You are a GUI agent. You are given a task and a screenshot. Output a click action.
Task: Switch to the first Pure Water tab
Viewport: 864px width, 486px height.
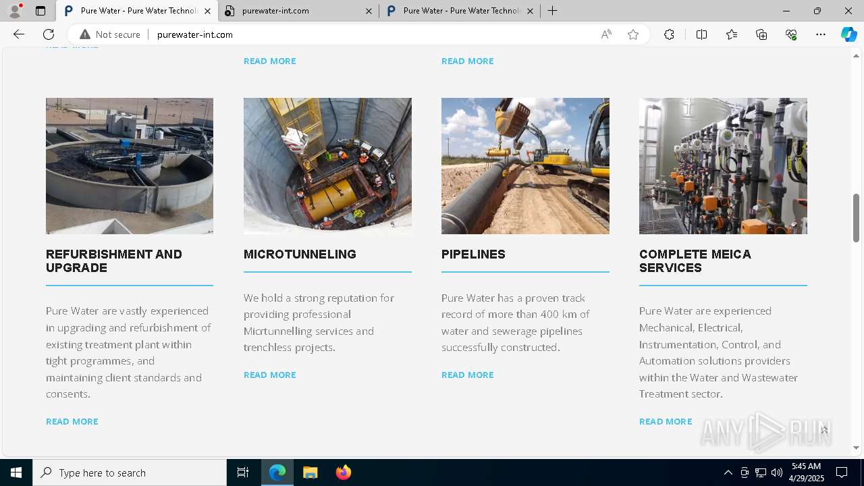click(x=137, y=11)
